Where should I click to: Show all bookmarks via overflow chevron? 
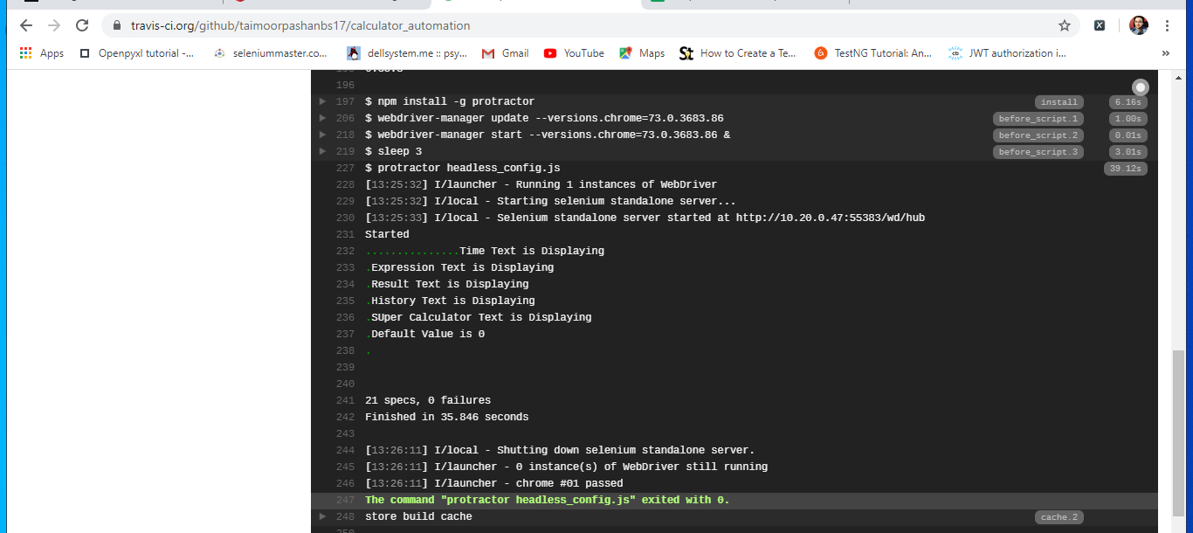1165,52
